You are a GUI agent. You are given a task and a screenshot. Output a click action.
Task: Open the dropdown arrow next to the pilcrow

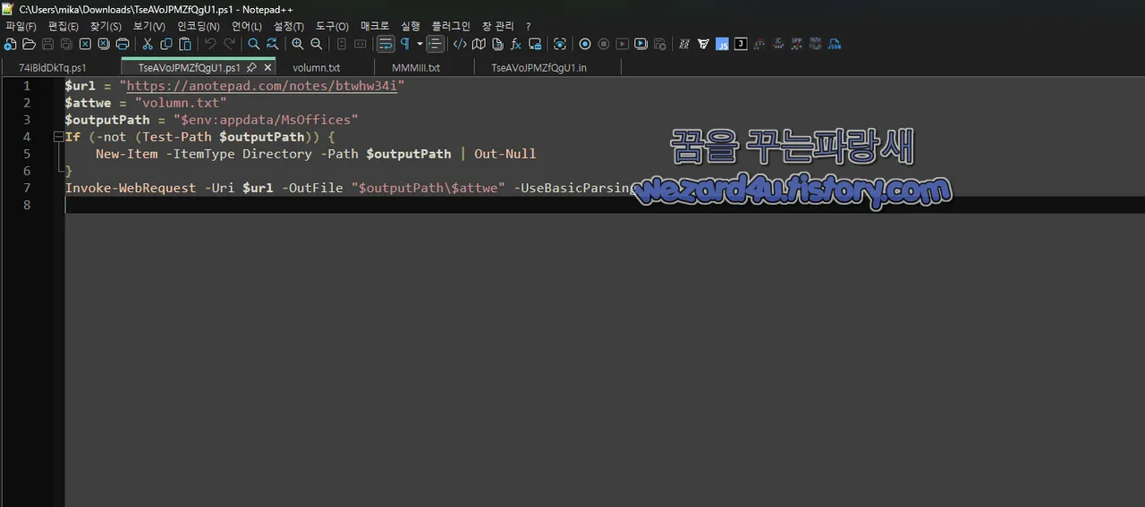point(420,44)
